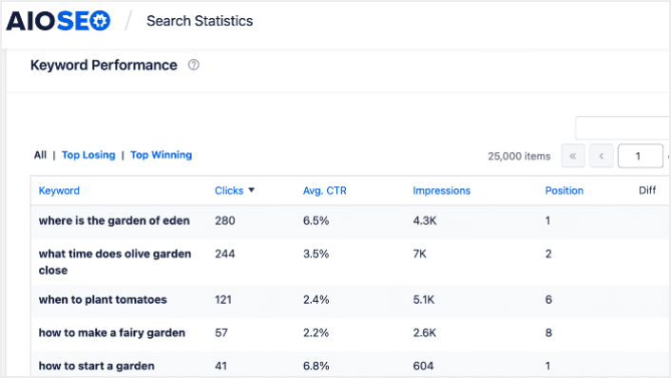
Task: Open 'where is the garden of eden' keyword
Action: 114,220
